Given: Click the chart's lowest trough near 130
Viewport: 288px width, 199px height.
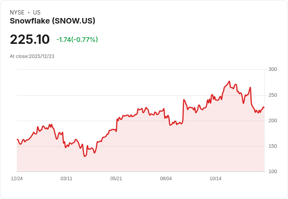Looking at the screenshot, I should click(85, 156).
